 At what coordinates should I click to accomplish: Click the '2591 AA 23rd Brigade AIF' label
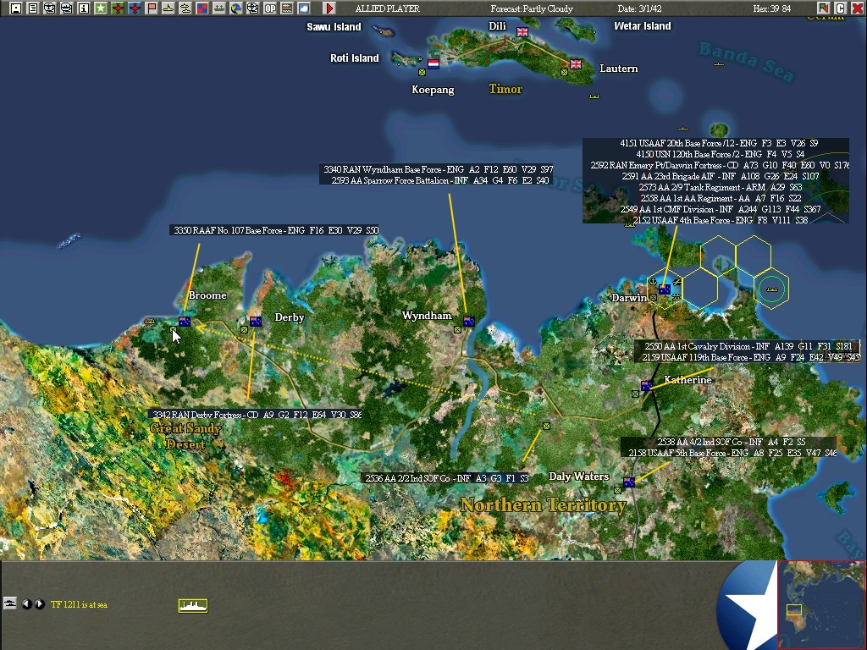click(721, 176)
